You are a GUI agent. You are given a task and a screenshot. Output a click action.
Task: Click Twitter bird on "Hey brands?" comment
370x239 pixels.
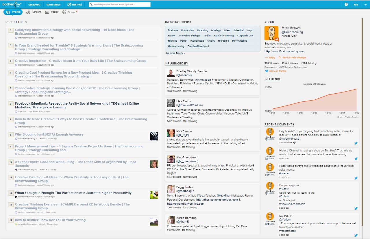pos(356,143)
